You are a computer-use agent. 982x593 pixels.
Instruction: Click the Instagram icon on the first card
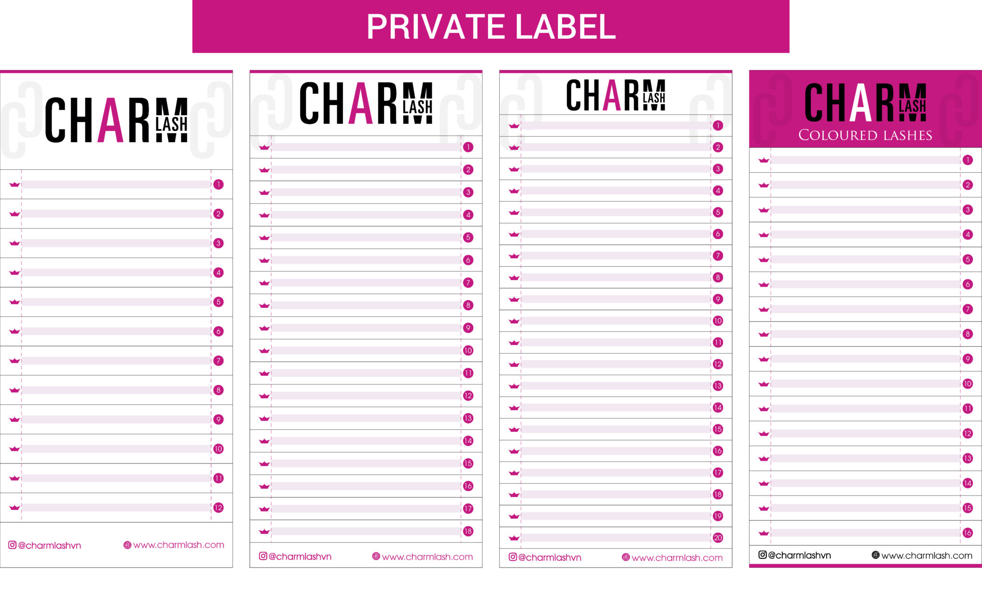[x=12, y=545]
